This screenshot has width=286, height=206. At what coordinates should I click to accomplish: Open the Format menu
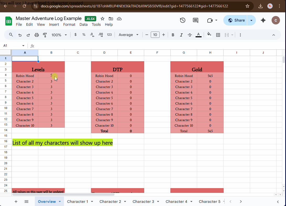(69, 24)
